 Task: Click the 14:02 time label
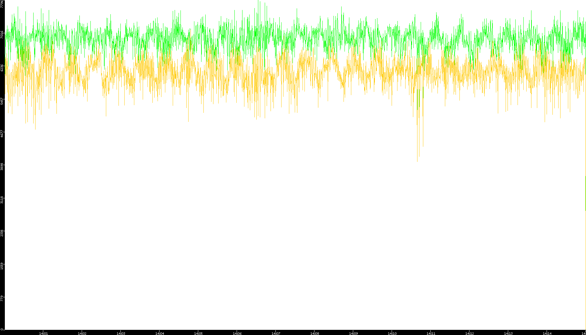82,333
